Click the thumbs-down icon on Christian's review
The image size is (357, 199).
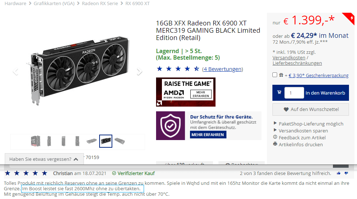346,173
